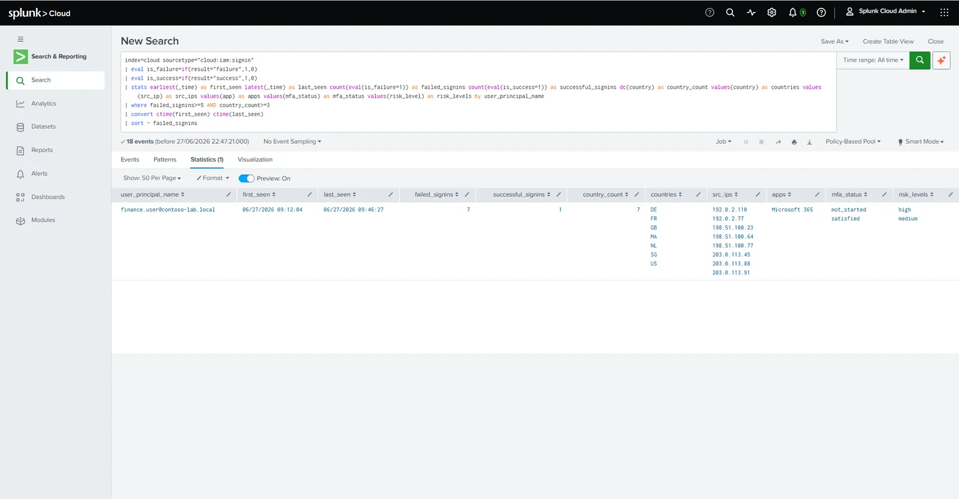Select the Statistics (1) tab
959x499 pixels.
point(207,160)
